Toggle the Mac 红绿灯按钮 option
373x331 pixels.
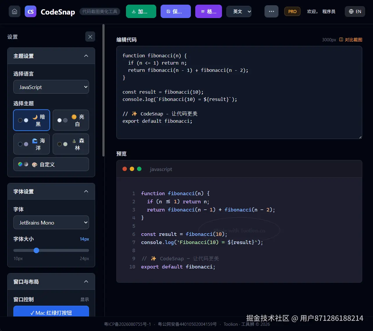click(51, 311)
